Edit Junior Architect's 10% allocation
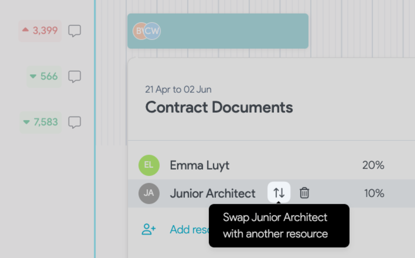Image resolution: width=415 pixels, height=258 pixels. 374,193
